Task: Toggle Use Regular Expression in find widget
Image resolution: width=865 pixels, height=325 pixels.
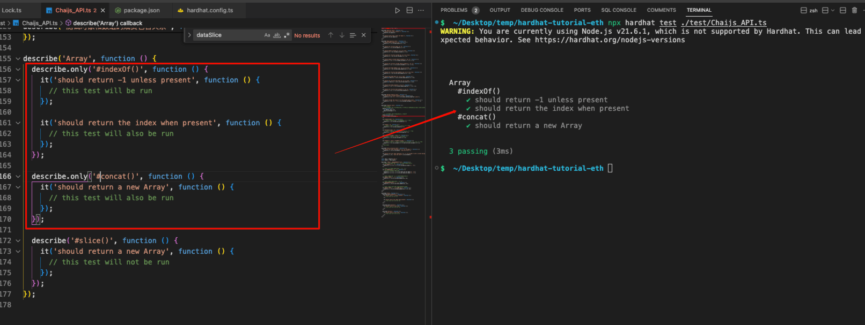Action: tap(287, 35)
